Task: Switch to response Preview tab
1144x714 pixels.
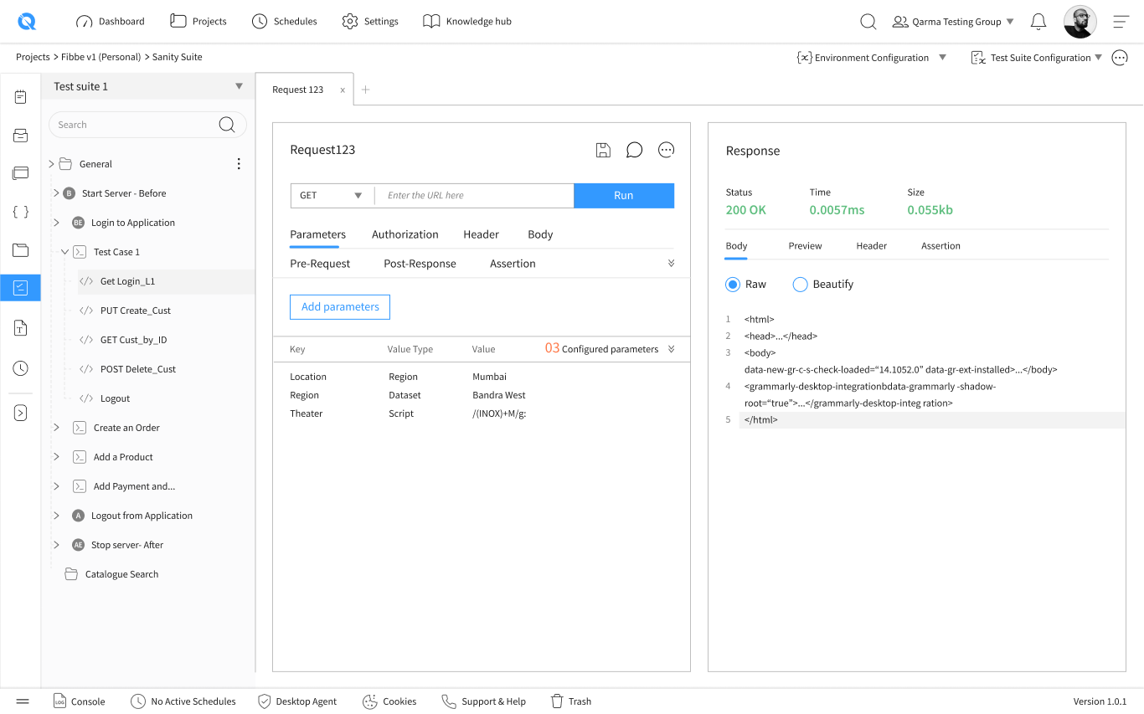Action: pyautogui.click(x=805, y=246)
